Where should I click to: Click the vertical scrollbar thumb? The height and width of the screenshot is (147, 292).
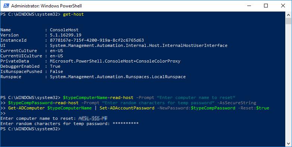pos(289,21)
